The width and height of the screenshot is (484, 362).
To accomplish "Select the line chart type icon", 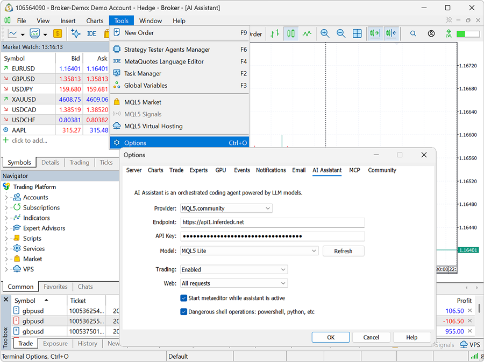I will pyautogui.click(x=307, y=33).
